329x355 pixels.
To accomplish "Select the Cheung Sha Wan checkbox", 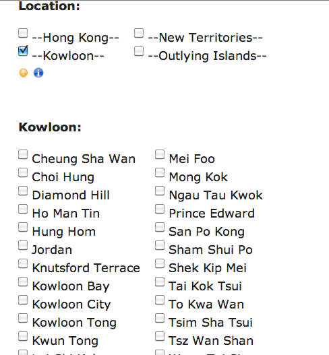I will [23, 154].
